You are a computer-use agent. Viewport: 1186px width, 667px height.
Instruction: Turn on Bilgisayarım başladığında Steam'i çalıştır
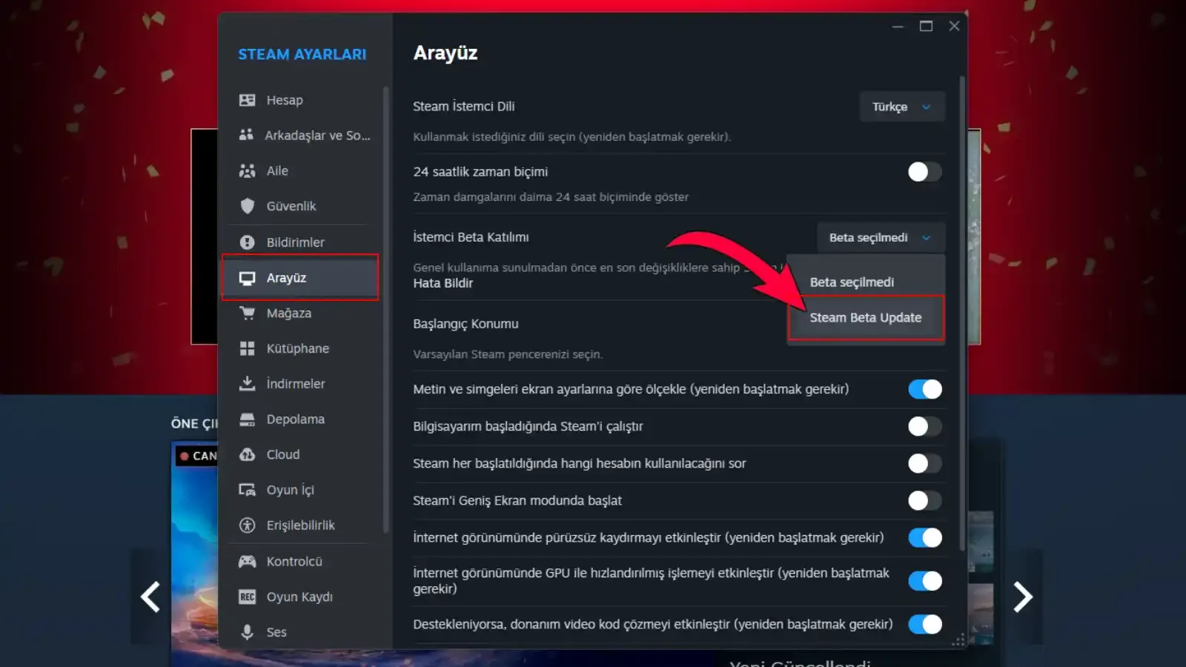coord(924,426)
